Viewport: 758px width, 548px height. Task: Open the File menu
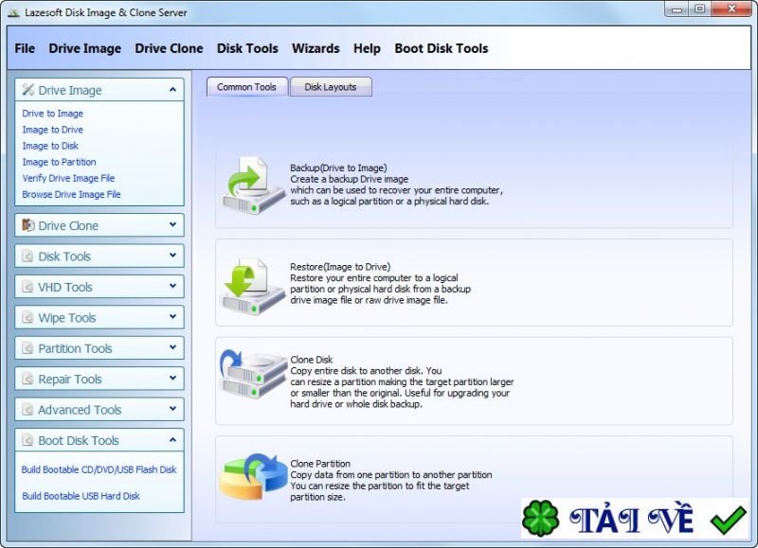pyautogui.click(x=25, y=48)
